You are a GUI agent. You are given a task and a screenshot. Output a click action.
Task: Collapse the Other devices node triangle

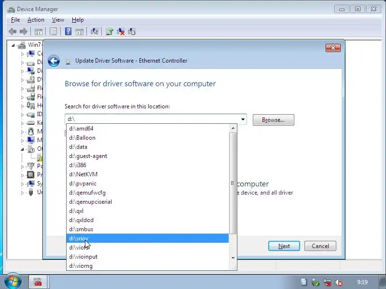[22, 149]
